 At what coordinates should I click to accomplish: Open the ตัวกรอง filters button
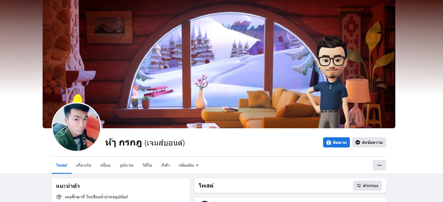point(367,186)
